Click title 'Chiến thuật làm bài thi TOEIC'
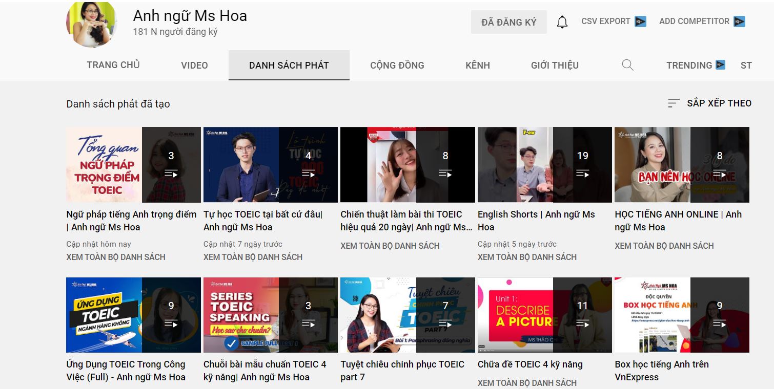The height and width of the screenshot is (389, 774). click(406, 221)
